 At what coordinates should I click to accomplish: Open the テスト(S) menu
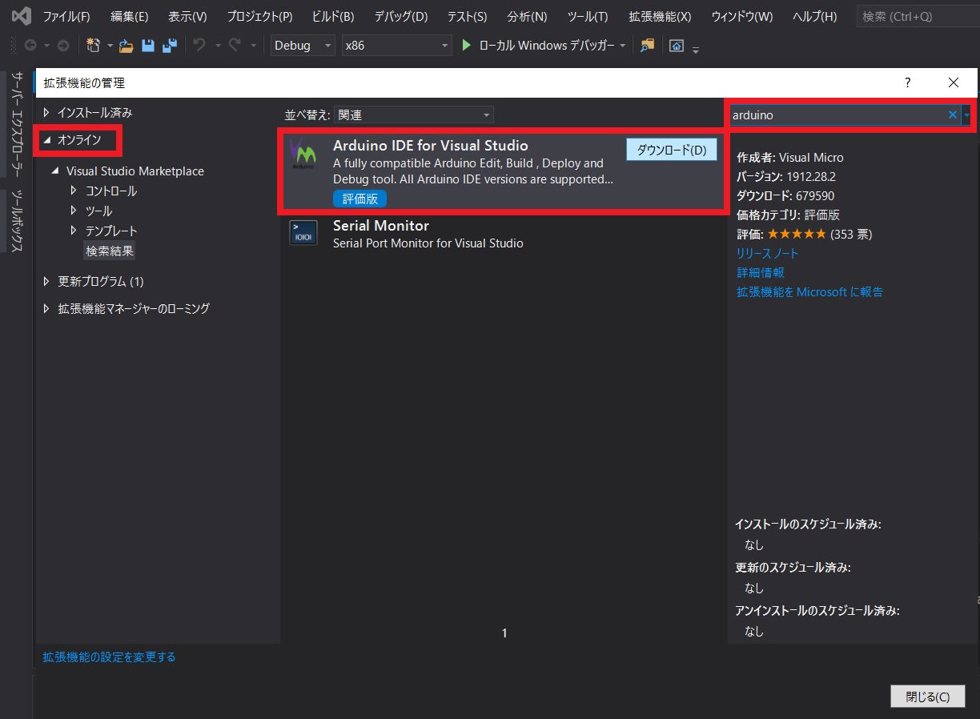click(467, 16)
